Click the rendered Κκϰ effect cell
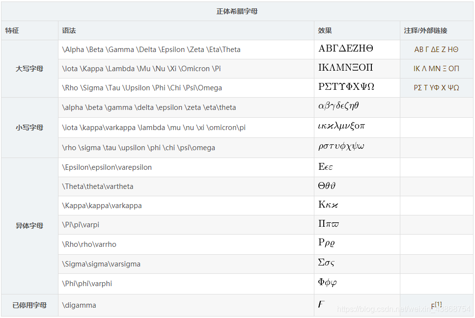The width and height of the screenshot is (475, 318). 357,206
